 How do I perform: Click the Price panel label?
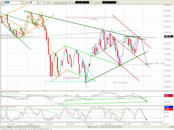3,5
